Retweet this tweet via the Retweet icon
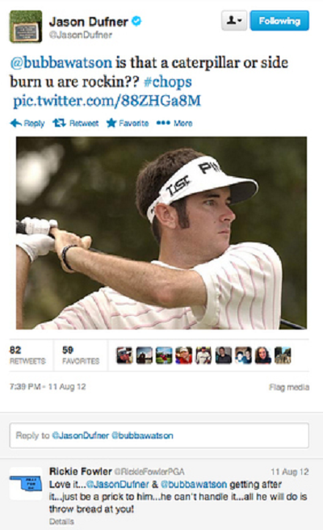 click(59, 123)
